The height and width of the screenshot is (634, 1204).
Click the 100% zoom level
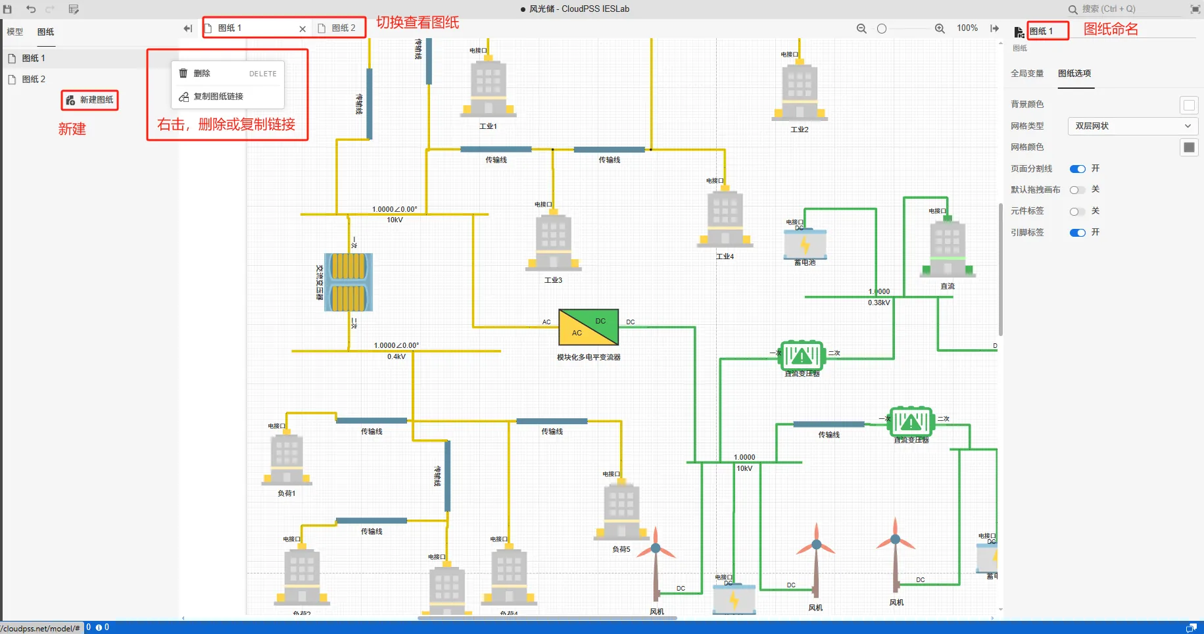click(x=967, y=28)
